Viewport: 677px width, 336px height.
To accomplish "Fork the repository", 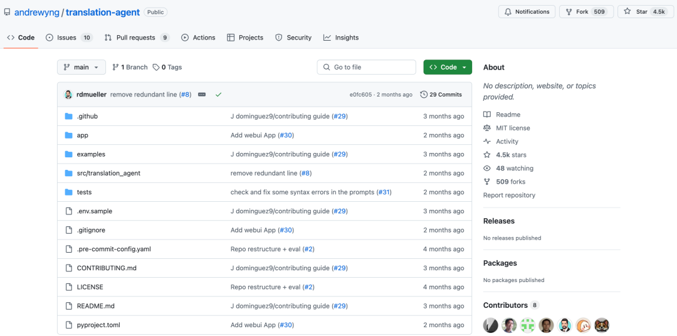I will pyautogui.click(x=586, y=12).
